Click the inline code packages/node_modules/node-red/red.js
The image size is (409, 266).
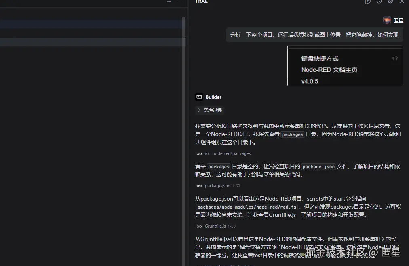pyautogui.click(x=247, y=207)
